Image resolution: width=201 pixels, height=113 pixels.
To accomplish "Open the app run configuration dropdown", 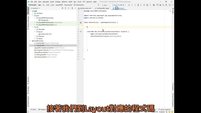I will tap(105, 5).
